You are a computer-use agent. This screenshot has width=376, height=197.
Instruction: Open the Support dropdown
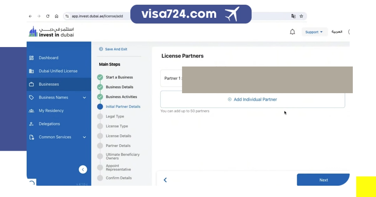click(x=314, y=32)
